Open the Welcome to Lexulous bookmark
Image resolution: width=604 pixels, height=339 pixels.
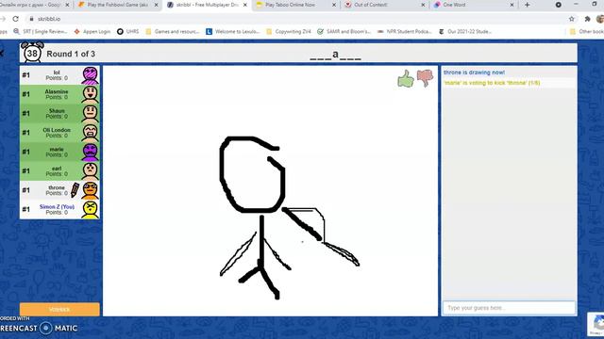click(x=233, y=31)
